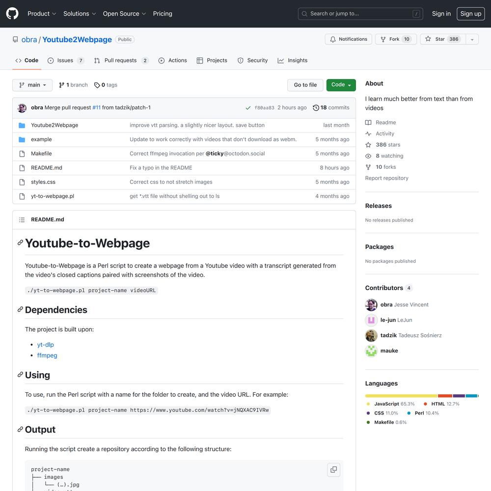
Task: Click the Makefile file icon
Action: (x=22, y=154)
